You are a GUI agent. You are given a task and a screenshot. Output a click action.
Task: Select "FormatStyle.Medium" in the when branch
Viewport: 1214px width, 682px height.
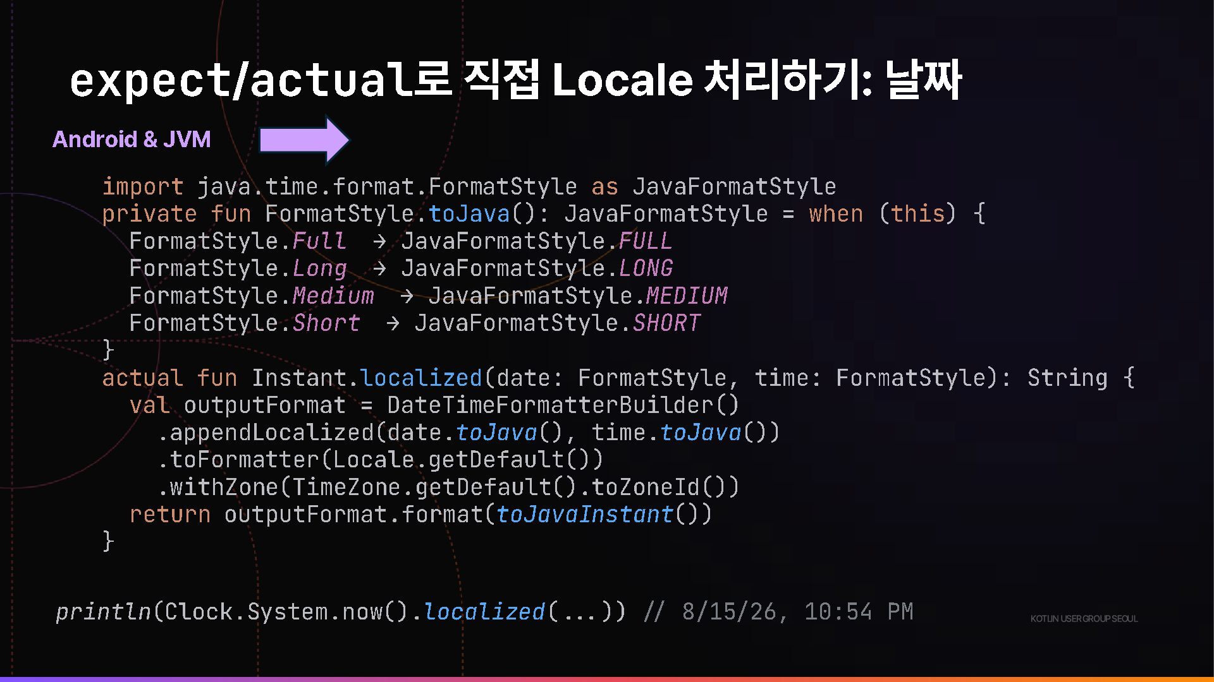tap(252, 296)
